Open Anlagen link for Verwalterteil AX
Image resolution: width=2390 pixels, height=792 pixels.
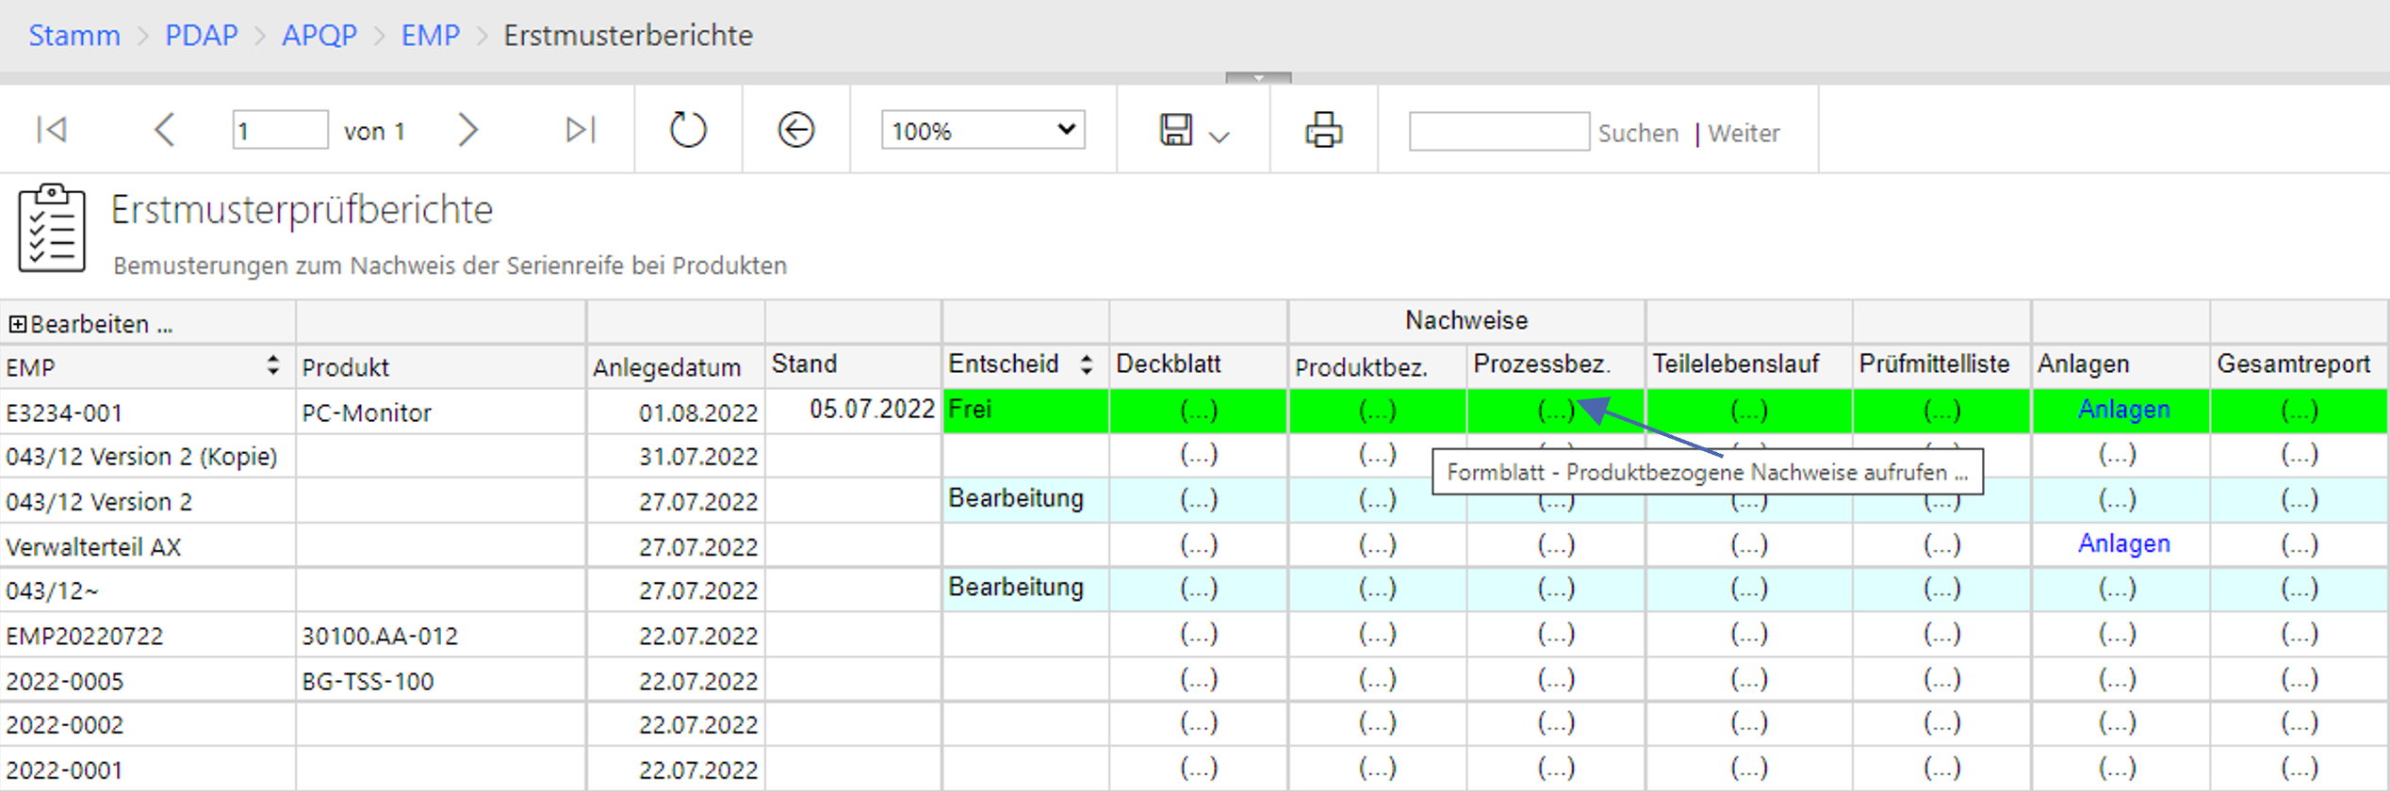pyautogui.click(x=2123, y=543)
